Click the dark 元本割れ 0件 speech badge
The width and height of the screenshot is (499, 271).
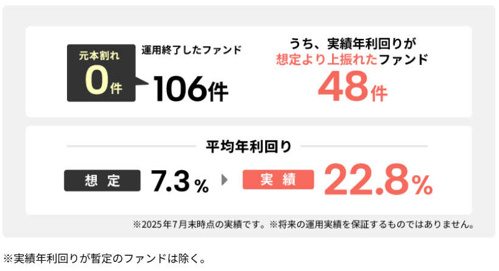102,73
